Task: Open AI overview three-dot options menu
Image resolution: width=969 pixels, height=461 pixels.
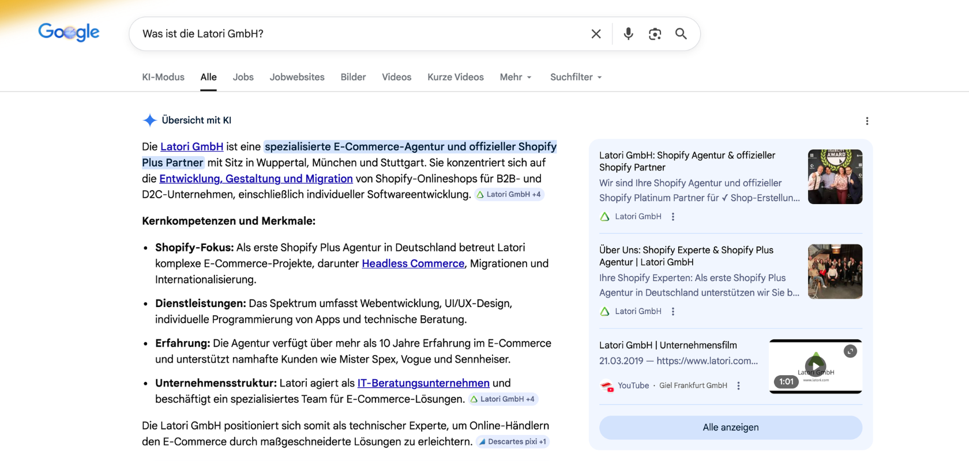Action: tap(867, 121)
